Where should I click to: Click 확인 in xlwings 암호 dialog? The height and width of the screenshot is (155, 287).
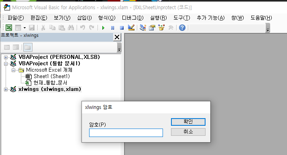[188, 122]
